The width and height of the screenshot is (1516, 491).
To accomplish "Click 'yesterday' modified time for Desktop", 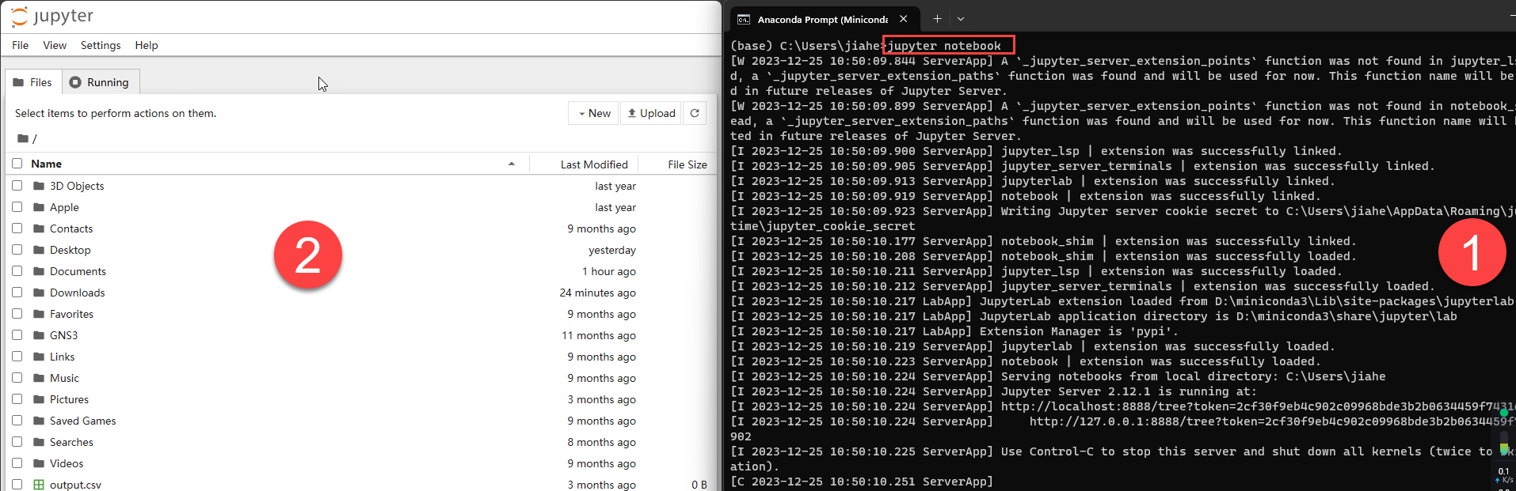I will pos(612,250).
